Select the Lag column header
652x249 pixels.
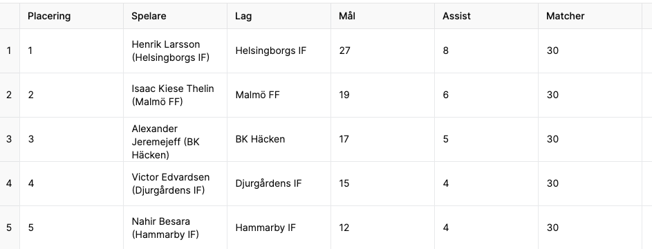click(279, 16)
